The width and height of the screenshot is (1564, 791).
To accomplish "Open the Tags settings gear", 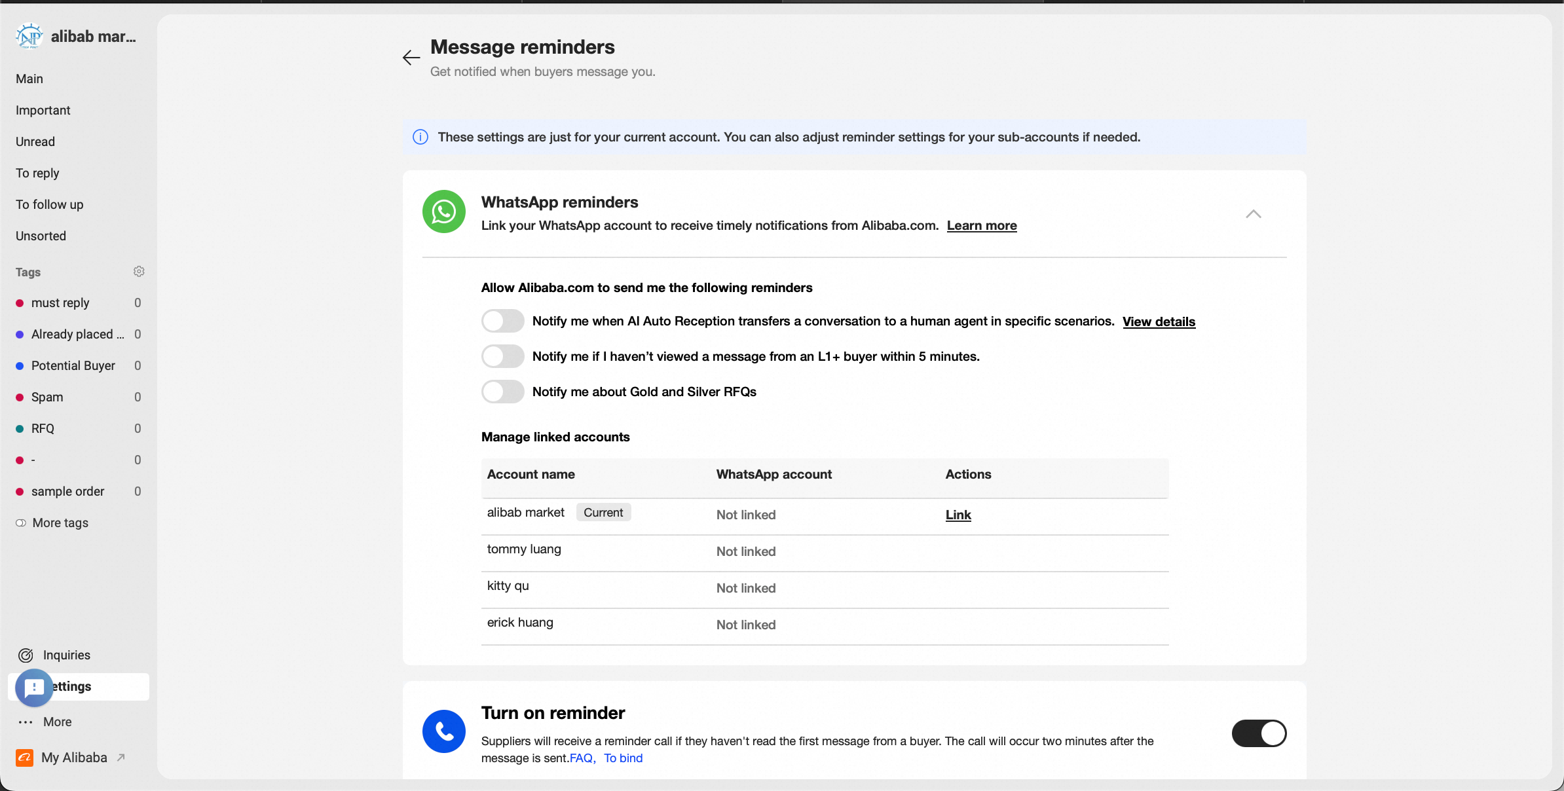I will 139,271.
